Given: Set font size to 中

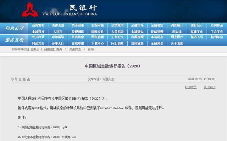Looking at the screenshot, I should [24, 79].
